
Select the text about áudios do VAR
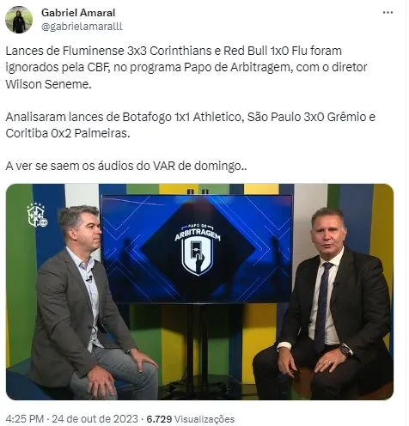[x=126, y=166]
